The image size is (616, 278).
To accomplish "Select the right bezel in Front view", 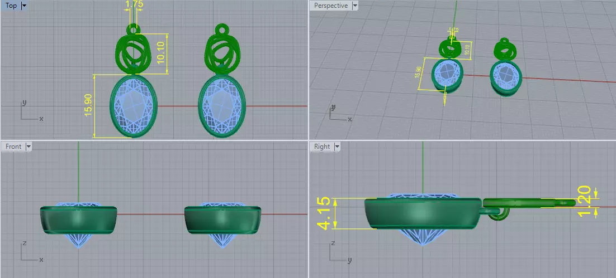I will click(x=222, y=220).
